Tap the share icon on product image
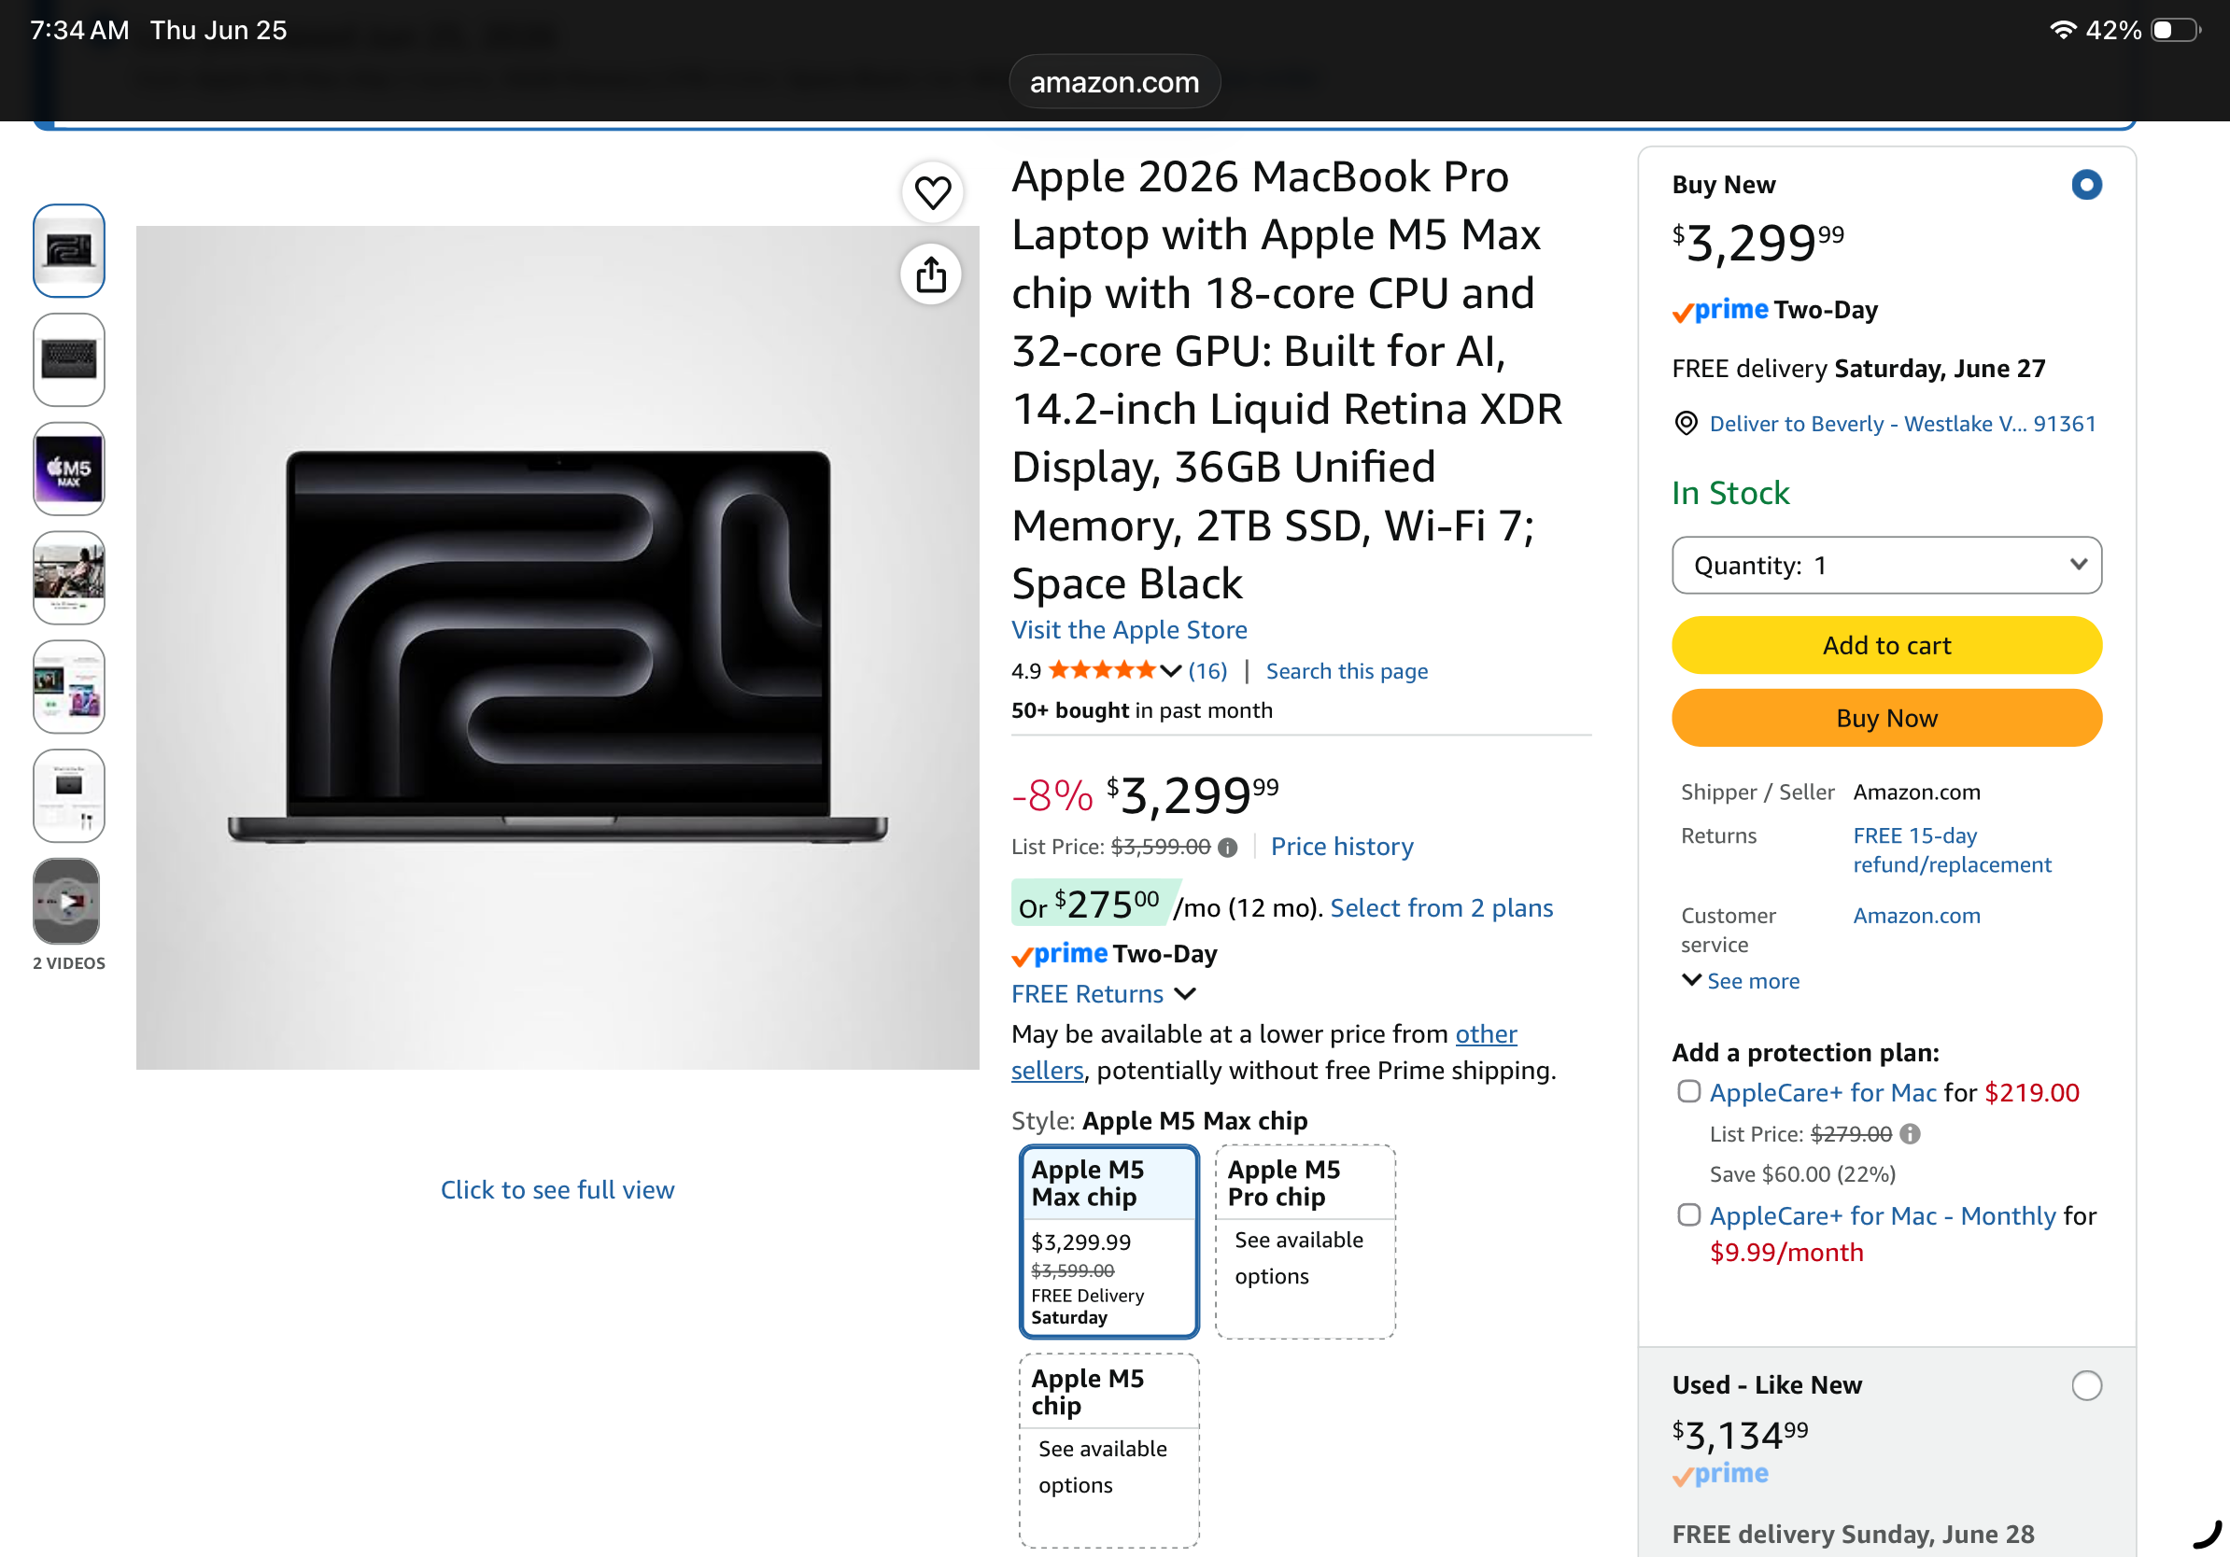This screenshot has width=2230, height=1557. (931, 274)
